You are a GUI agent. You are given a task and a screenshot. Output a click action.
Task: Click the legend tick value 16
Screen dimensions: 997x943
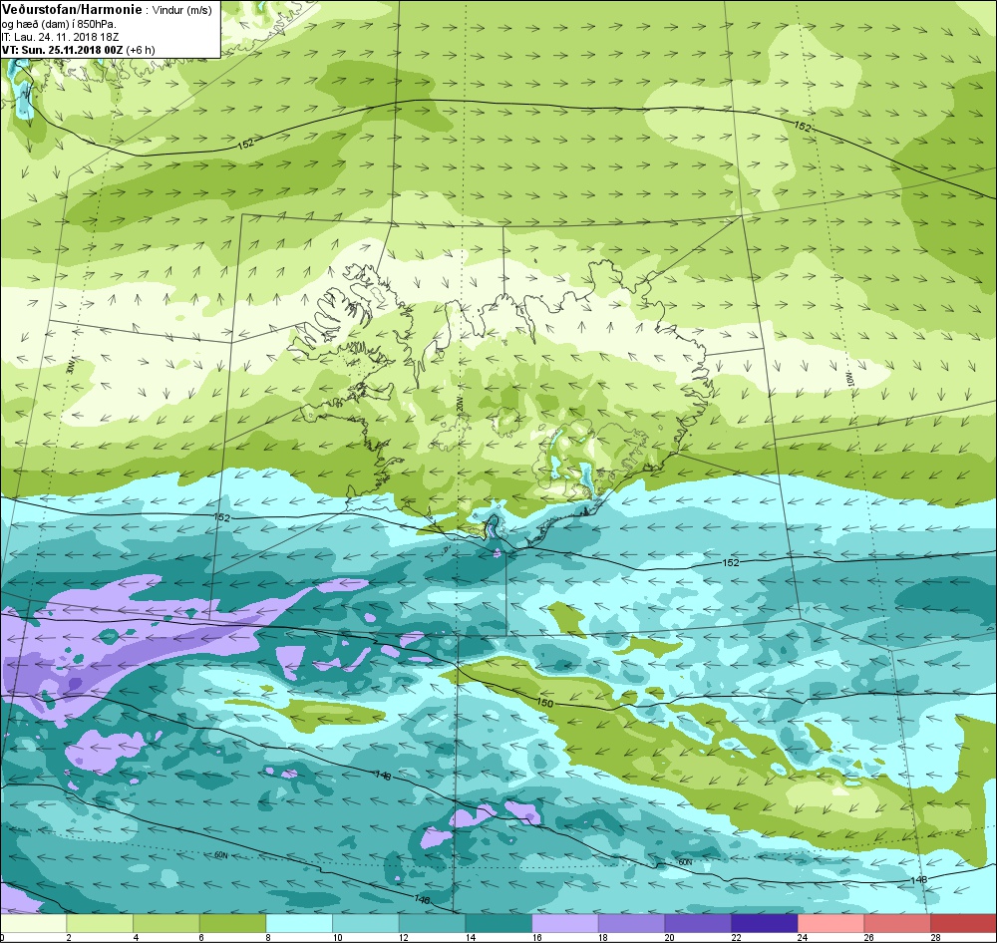pos(536,937)
